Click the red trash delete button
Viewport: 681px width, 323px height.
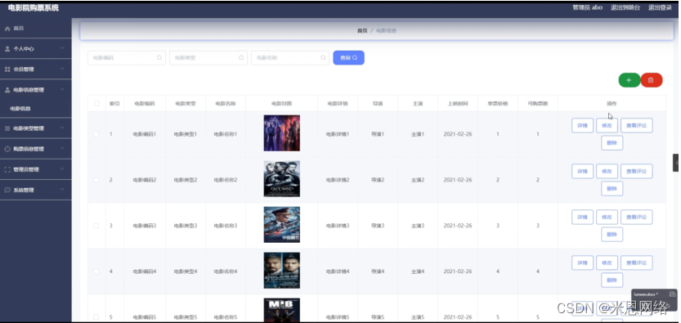(651, 80)
